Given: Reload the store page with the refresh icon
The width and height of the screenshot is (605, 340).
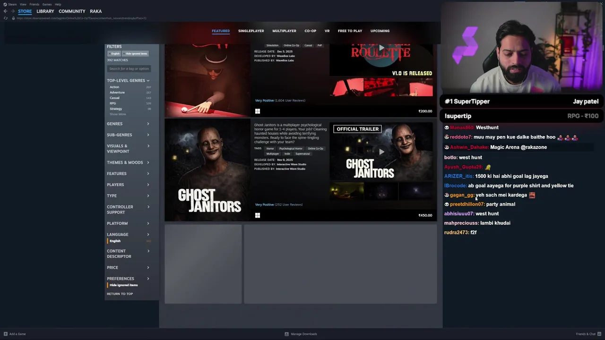Looking at the screenshot, I should point(6,18).
